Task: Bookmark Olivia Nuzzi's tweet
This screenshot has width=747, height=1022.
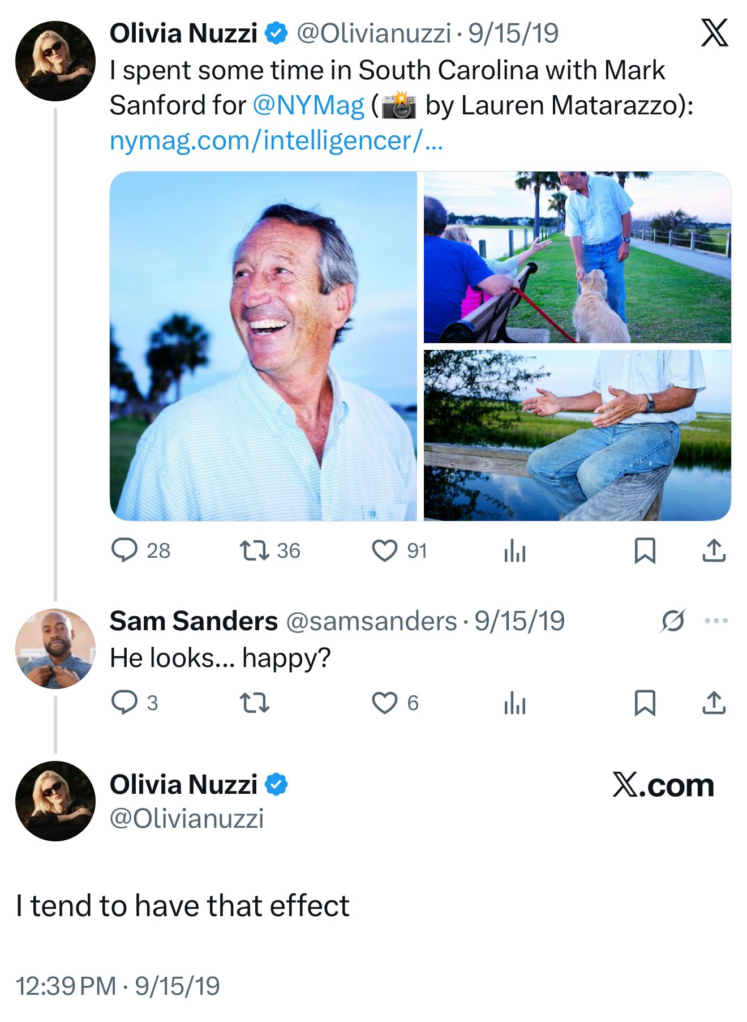Action: tap(646, 550)
